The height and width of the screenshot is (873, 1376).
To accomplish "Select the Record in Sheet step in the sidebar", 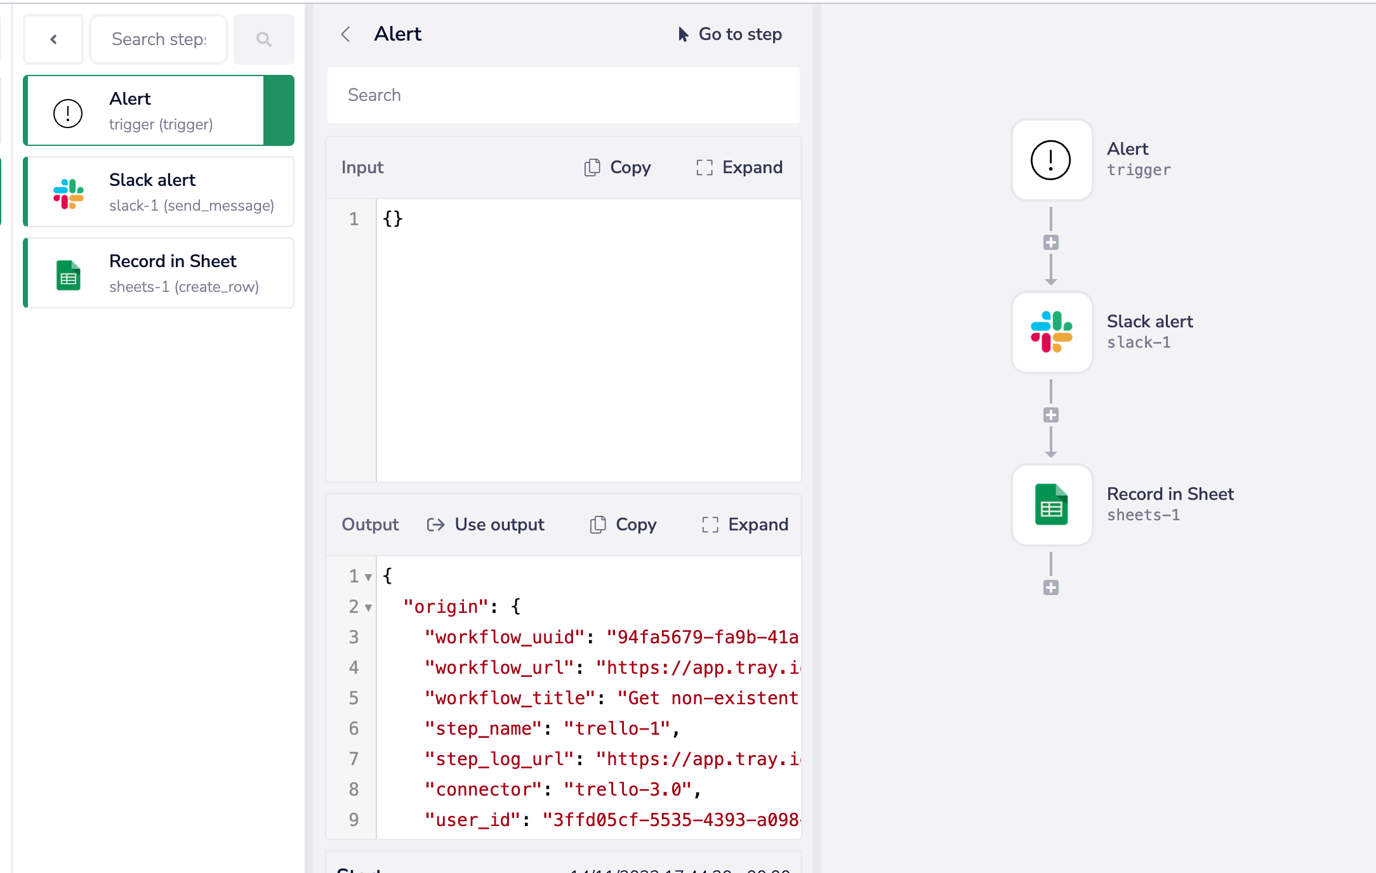I will (159, 273).
